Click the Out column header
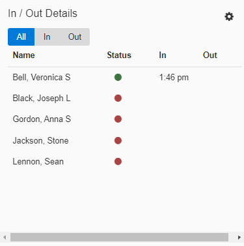This screenshot has width=244, height=246. pyautogui.click(x=210, y=55)
